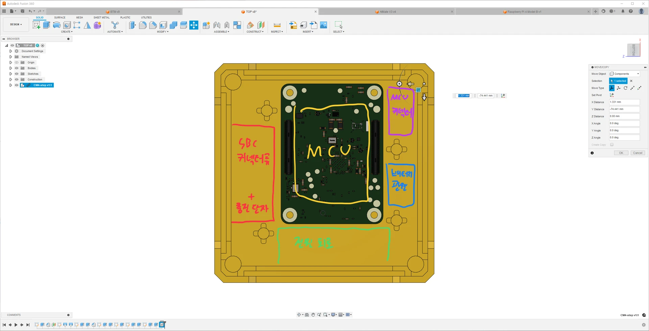Select the Extrude tool in toolbar
649x331 pixels.
46,25
